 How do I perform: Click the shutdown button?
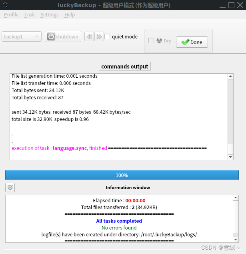63,36
